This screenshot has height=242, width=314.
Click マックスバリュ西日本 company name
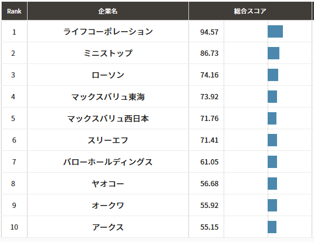108,119
